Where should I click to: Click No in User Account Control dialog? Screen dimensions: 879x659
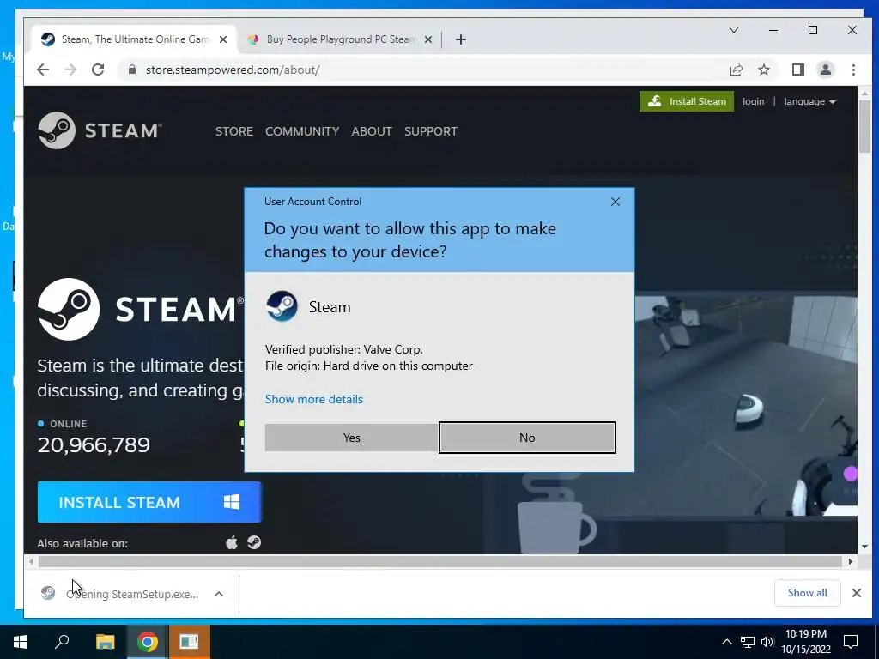(527, 438)
